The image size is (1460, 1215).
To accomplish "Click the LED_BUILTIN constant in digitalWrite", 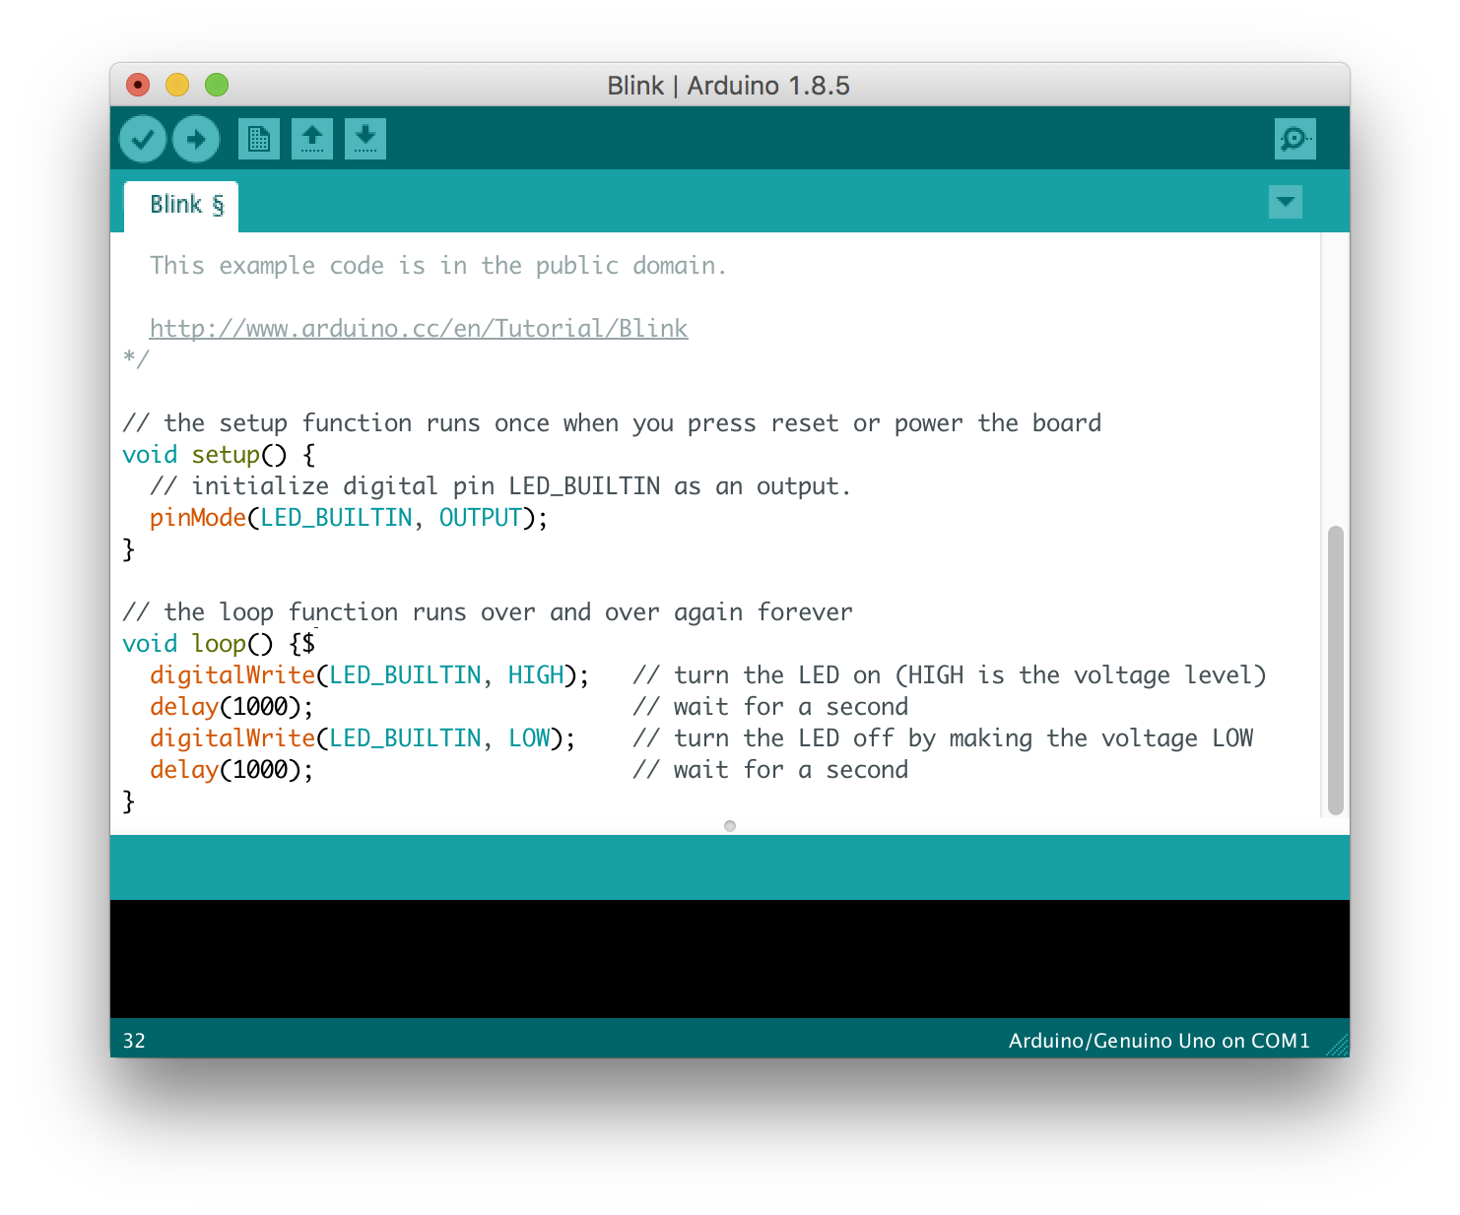I will tap(407, 674).
